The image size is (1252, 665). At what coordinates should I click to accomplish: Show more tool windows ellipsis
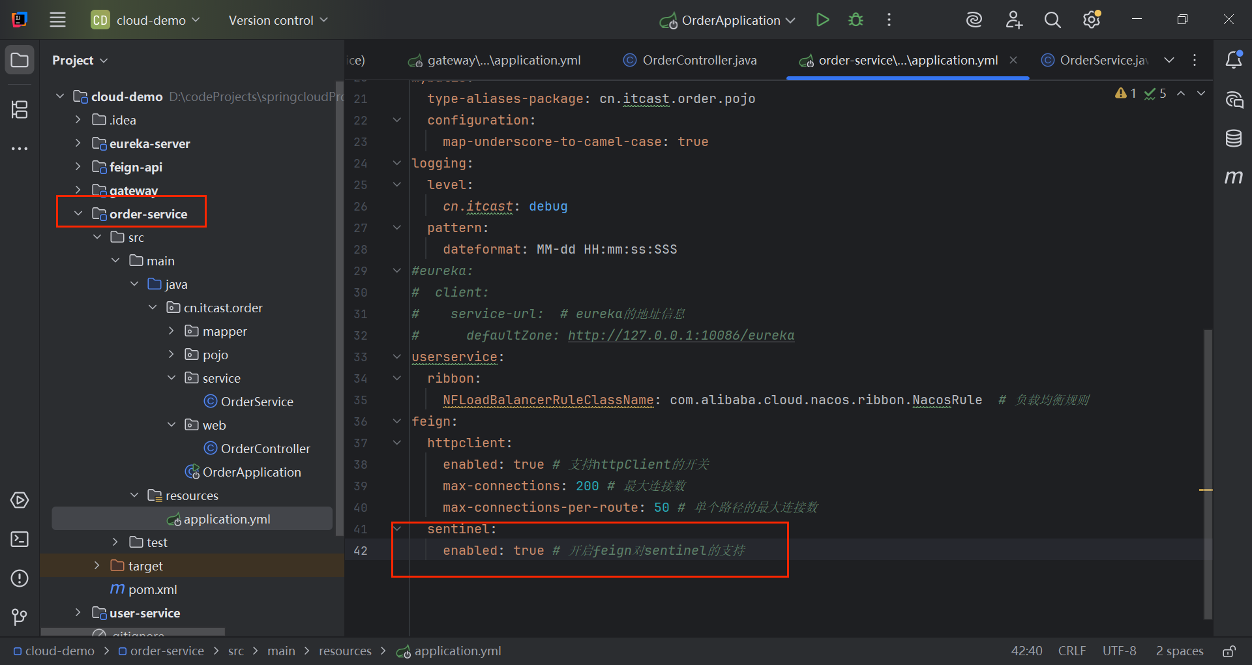coord(20,149)
